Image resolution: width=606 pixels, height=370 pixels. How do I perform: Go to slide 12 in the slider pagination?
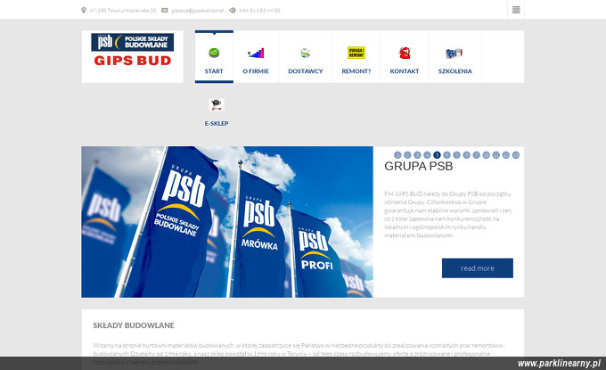tap(506, 155)
